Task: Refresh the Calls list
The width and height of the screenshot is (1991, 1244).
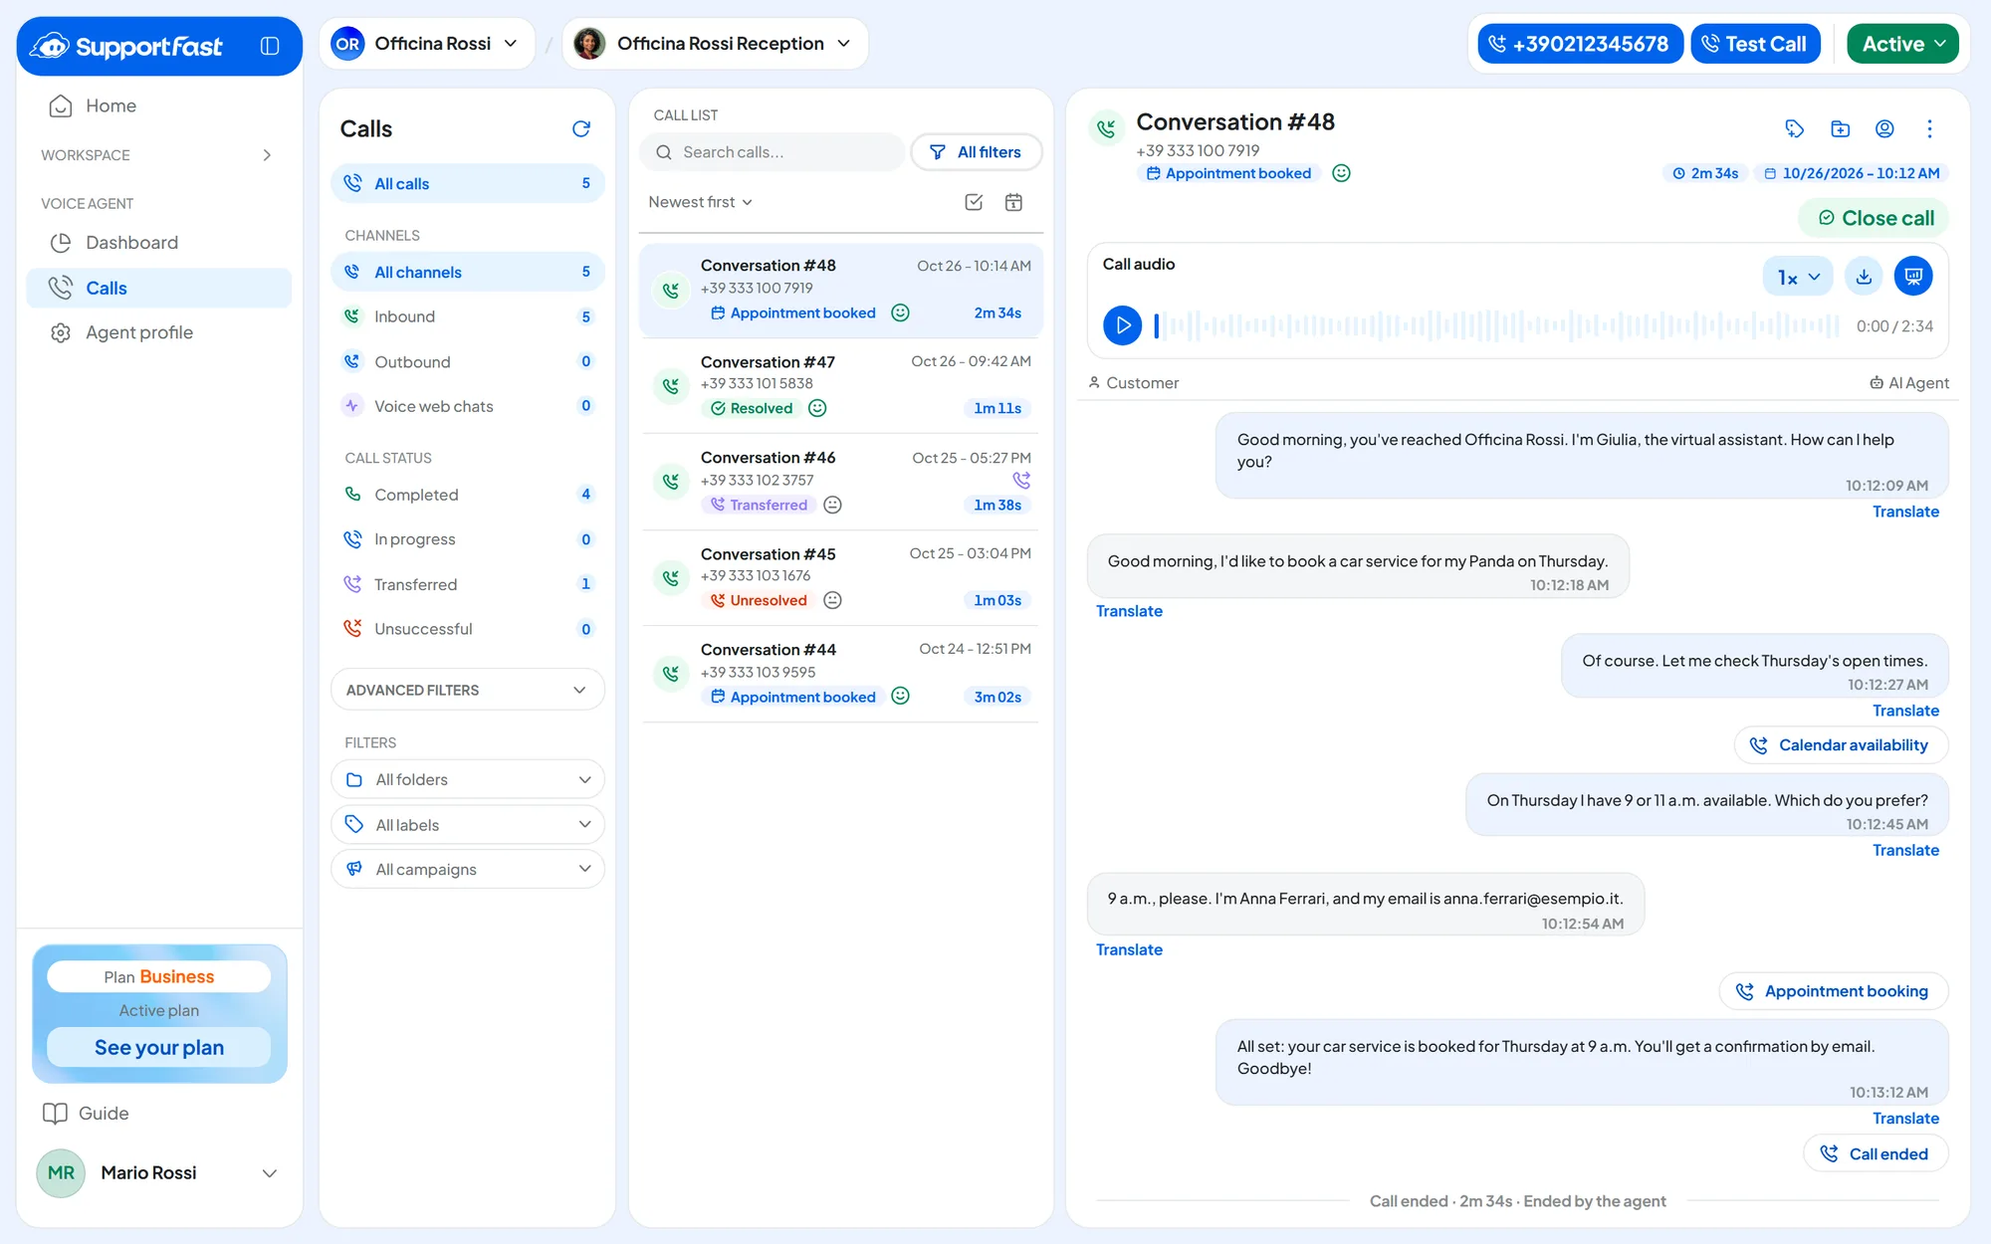Action: 581,128
